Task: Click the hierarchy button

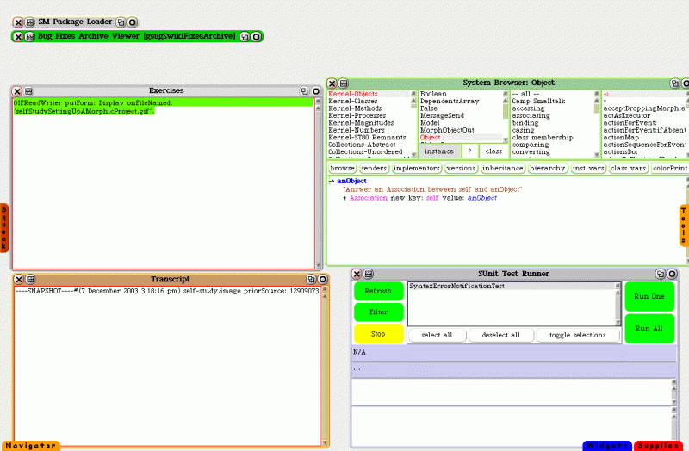Action: (548, 168)
